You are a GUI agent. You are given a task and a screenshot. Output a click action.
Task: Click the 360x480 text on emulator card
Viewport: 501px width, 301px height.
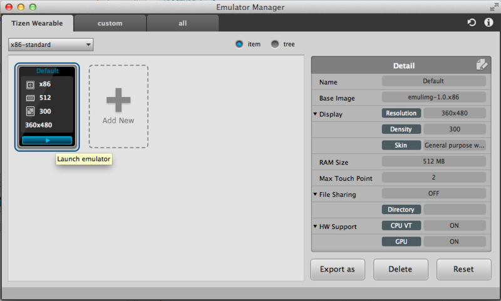point(39,125)
